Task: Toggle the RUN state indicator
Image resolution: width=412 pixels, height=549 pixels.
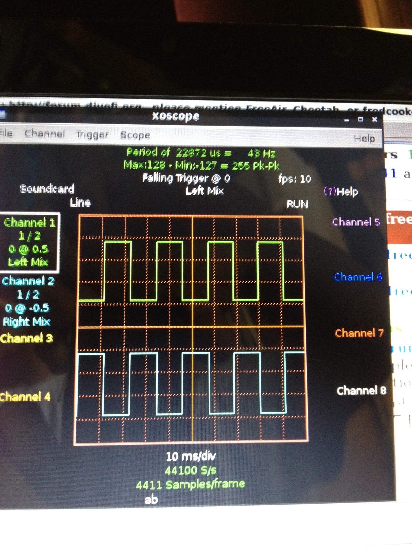Action: [x=297, y=204]
